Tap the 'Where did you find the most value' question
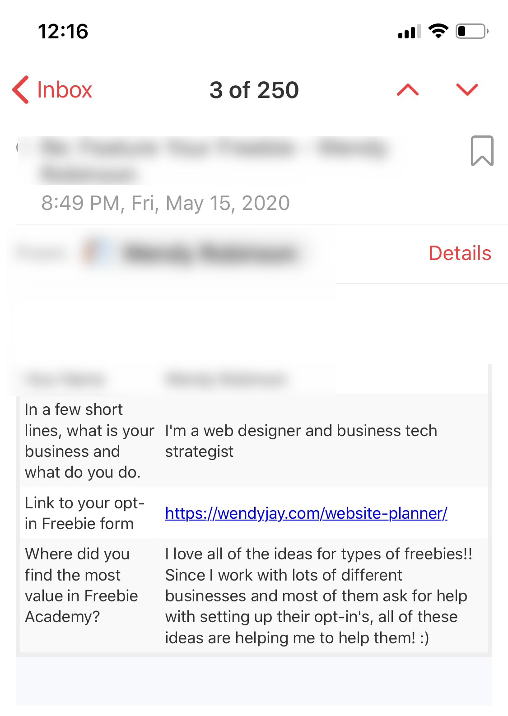Image resolution: width=508 pixels, height=716 pixels. click(x=81, y=585)
